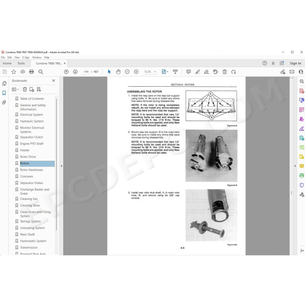Add a new bookmark icon
The image size is (305, 305).
[32, 89]
